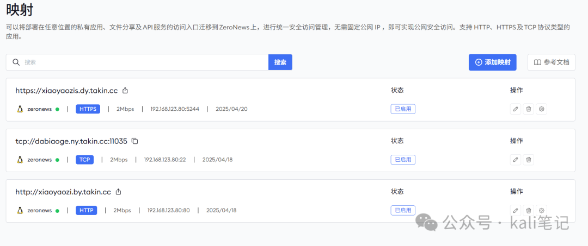Toggle 已启用 status on the HTTP mapping
This screenshot has width=588, height=246.
coord(403,210)
